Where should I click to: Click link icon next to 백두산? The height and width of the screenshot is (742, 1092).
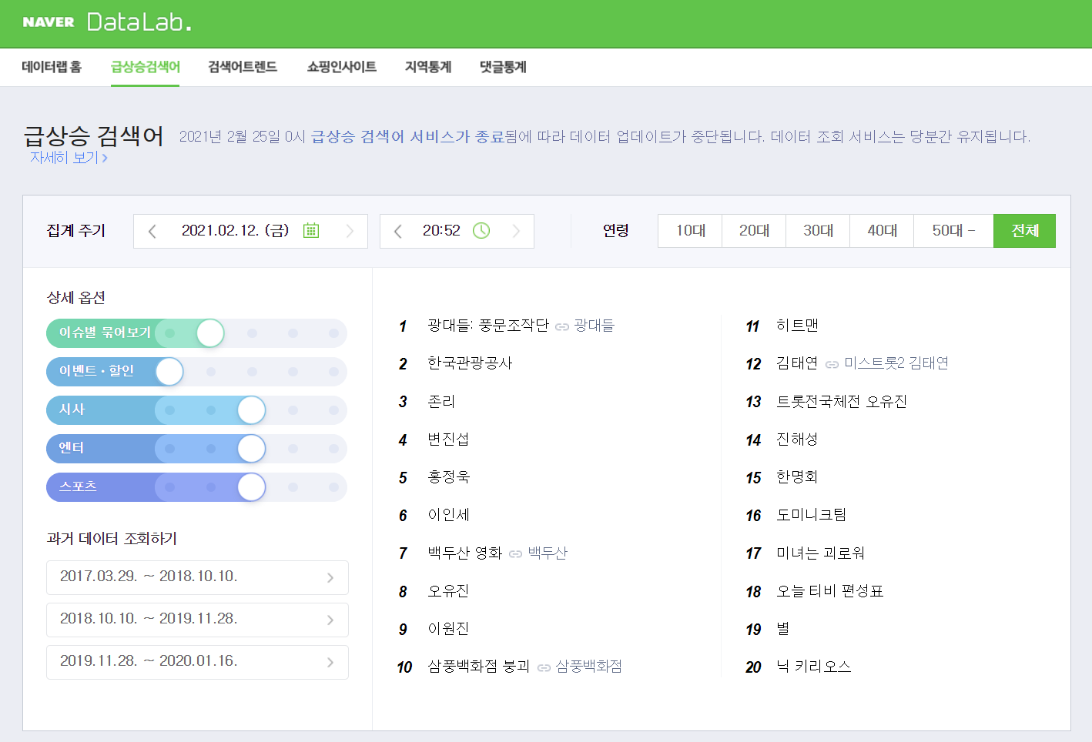pos(516,554)
